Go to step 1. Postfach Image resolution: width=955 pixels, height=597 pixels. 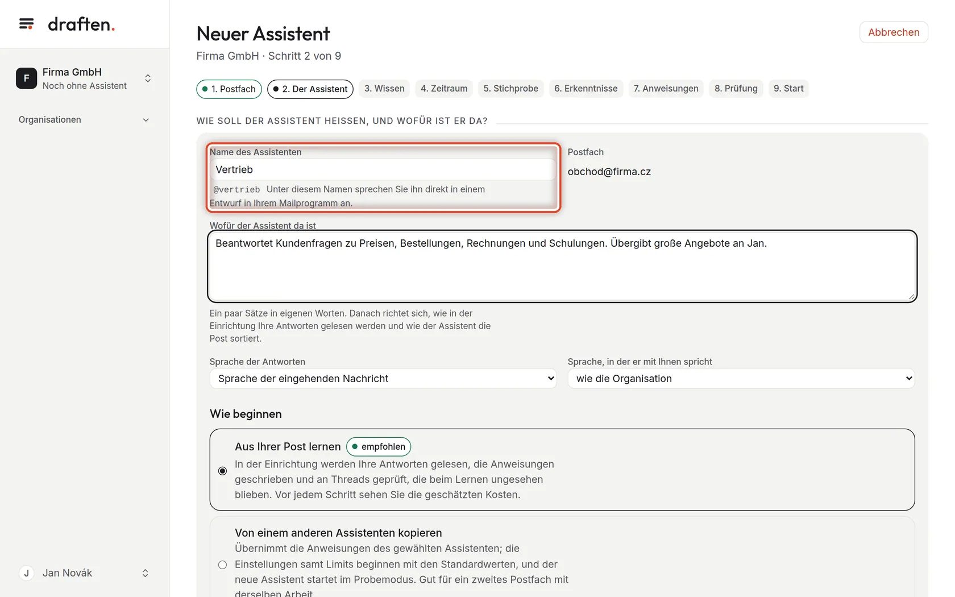coord(229,89)
